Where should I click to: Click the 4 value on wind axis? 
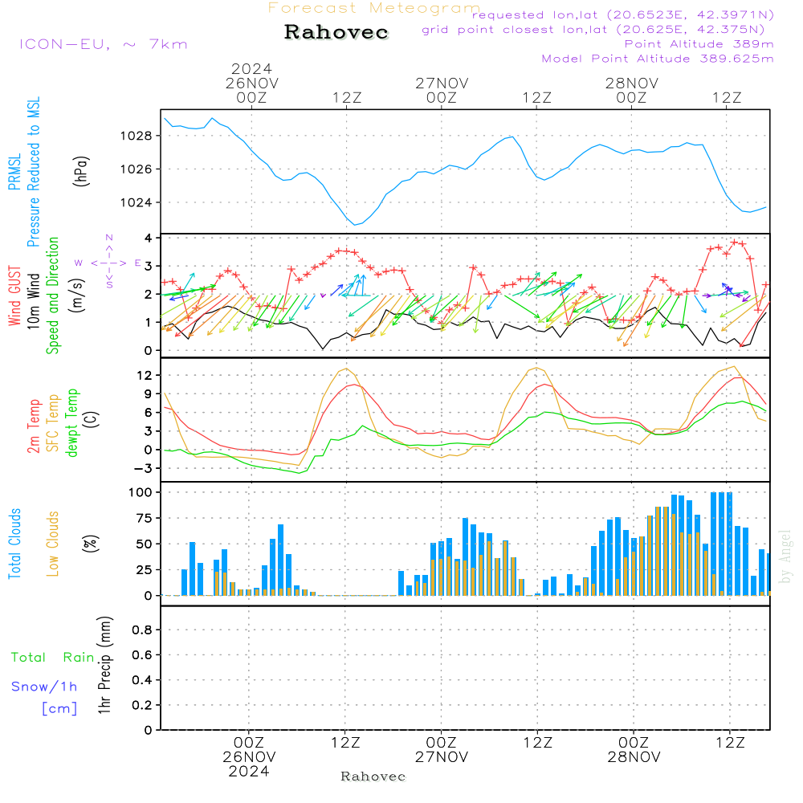pos(149,238)
